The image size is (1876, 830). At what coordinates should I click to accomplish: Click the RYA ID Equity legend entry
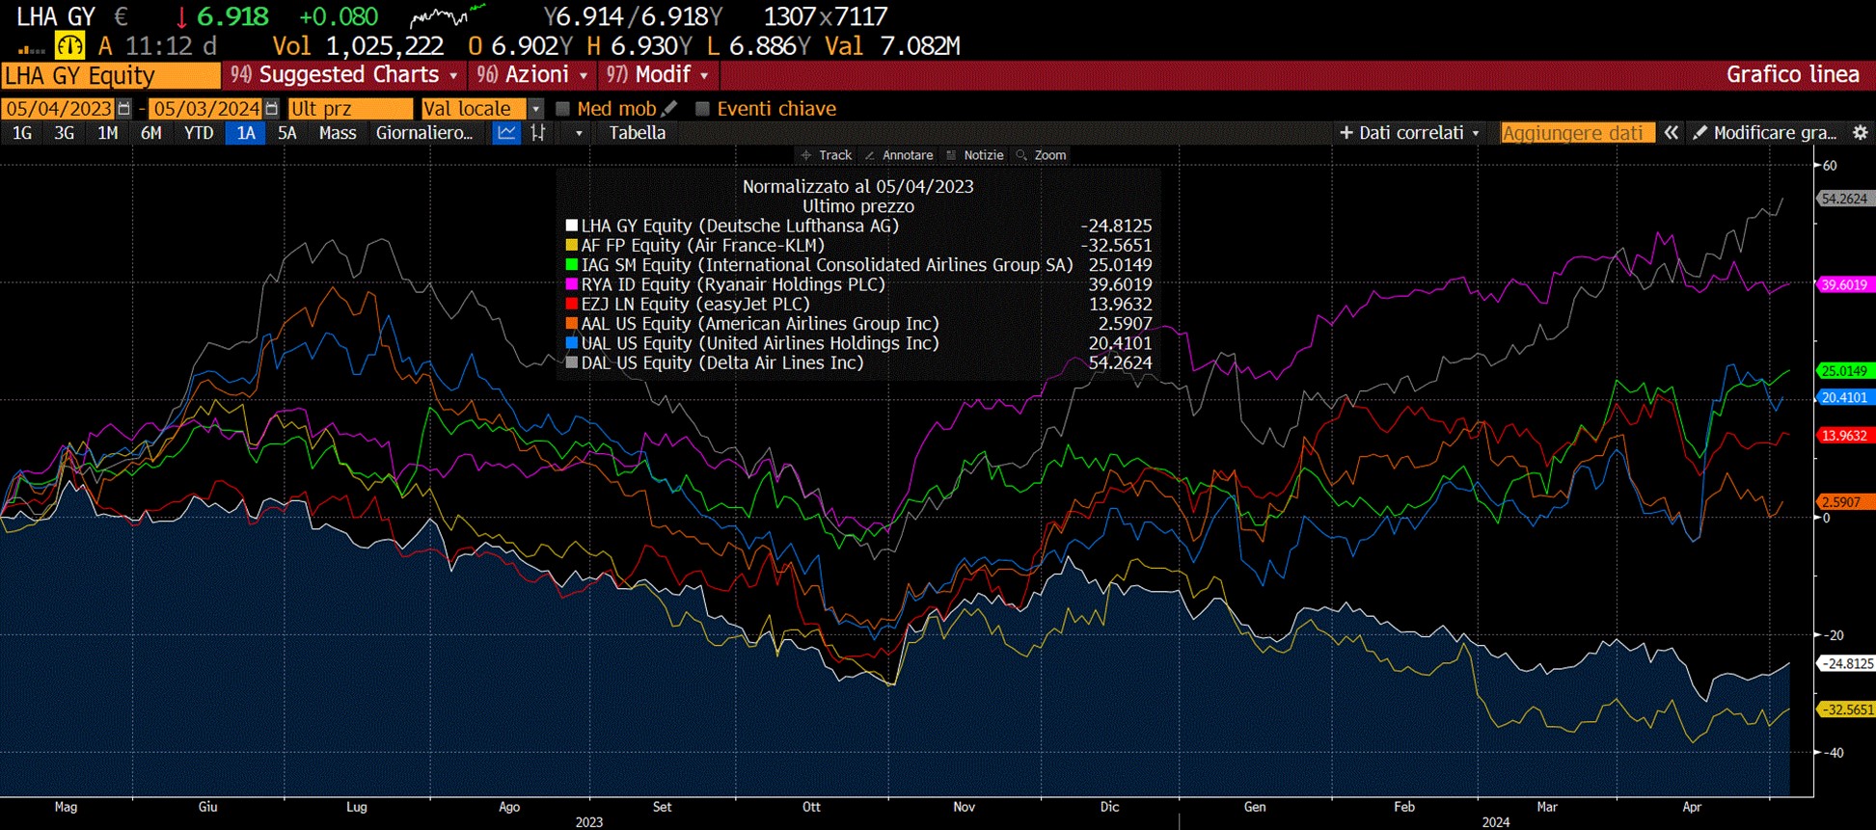tap(733, 284)
